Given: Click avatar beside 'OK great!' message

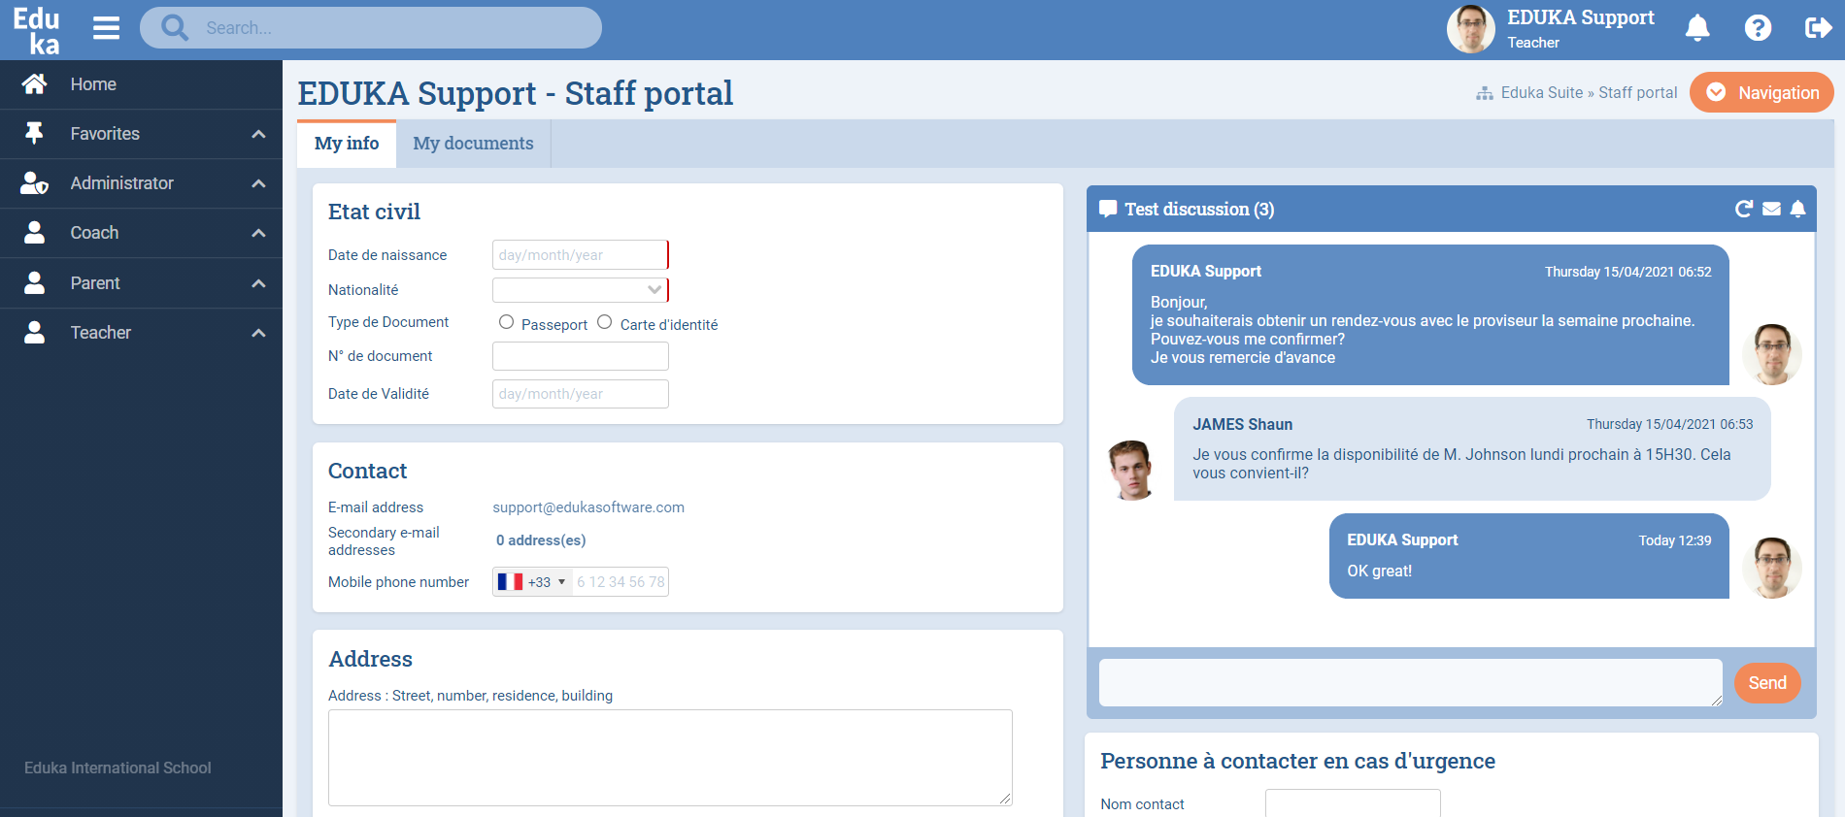Looking at the screenshot, I should click(x=1772, y=568).
